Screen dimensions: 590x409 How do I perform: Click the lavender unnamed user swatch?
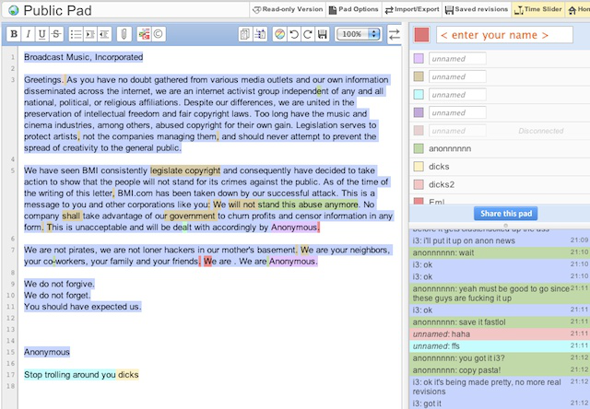[x=419, y=58]
